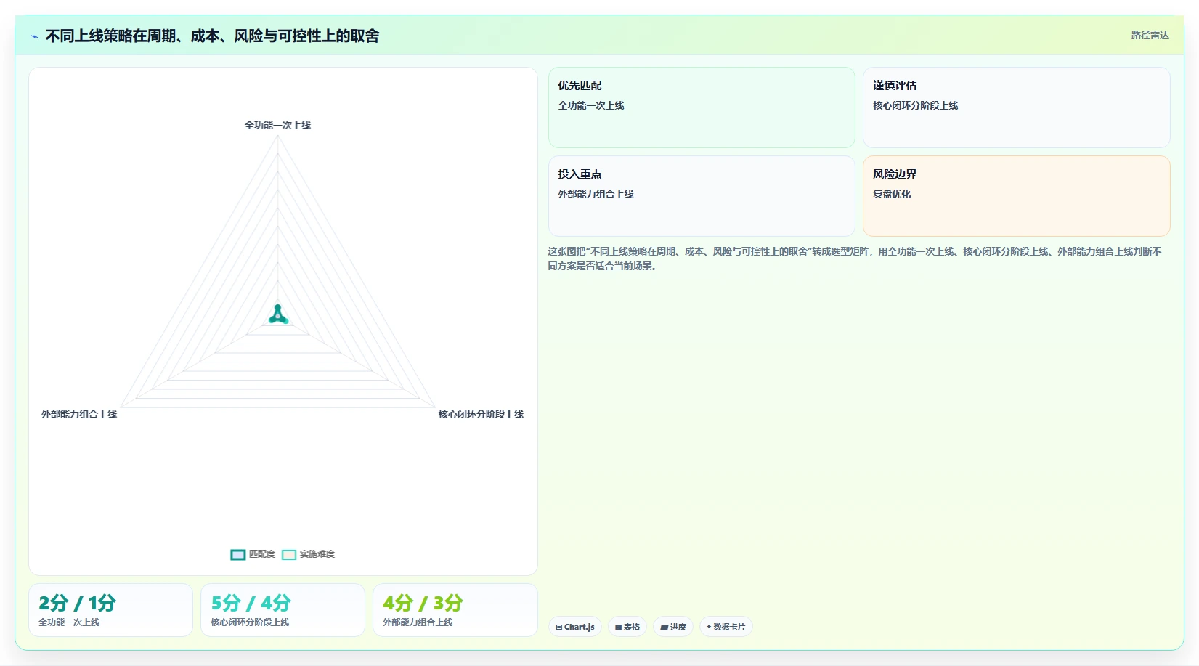Click radar axis label 外部能力组合上线
Image resolution: width=1199 pixels, height=666 pixels.
[79, 414]
